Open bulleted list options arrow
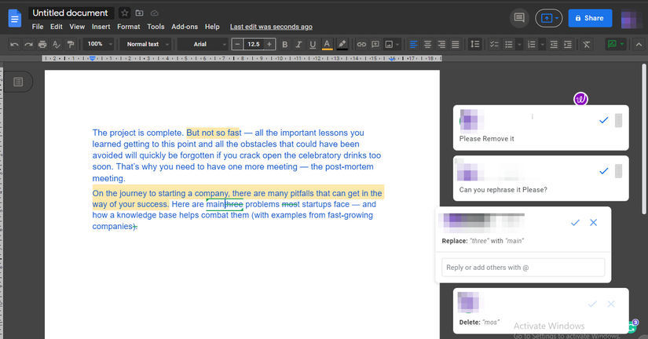 519,44
